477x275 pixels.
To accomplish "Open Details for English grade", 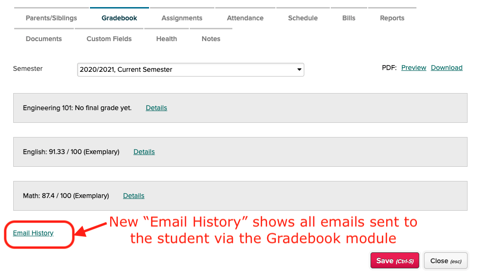I will (x=144, y=152).
